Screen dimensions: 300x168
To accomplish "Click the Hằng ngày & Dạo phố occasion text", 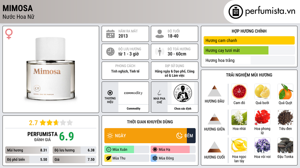I will pos(175,73).
